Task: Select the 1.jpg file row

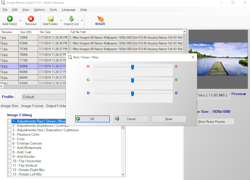Action: tap(91, 38)
